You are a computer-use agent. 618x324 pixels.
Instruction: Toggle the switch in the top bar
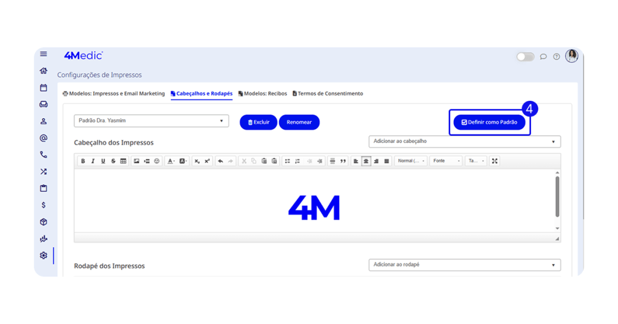(525, 57)
